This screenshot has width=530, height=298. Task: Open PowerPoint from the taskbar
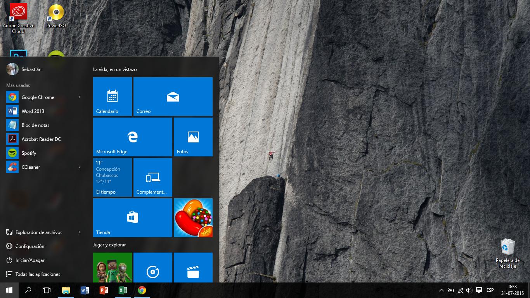tap(104, 290)
